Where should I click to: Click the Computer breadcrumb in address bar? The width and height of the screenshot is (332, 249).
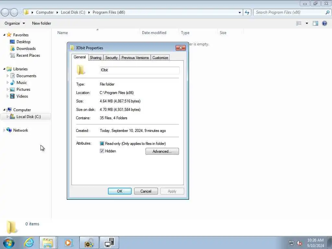click(45, 12)
